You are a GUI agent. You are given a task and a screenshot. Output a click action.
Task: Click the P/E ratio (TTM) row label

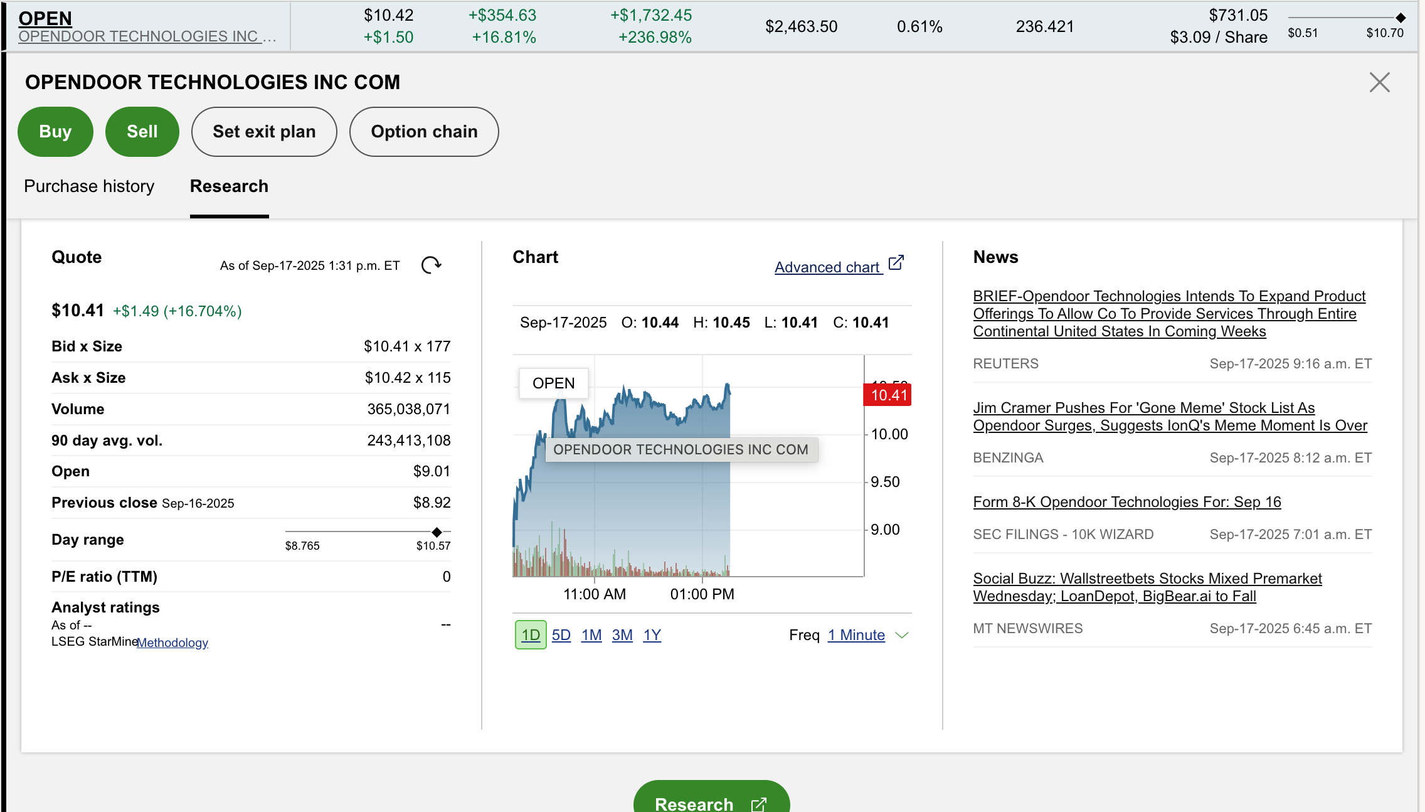coord(104,577)
